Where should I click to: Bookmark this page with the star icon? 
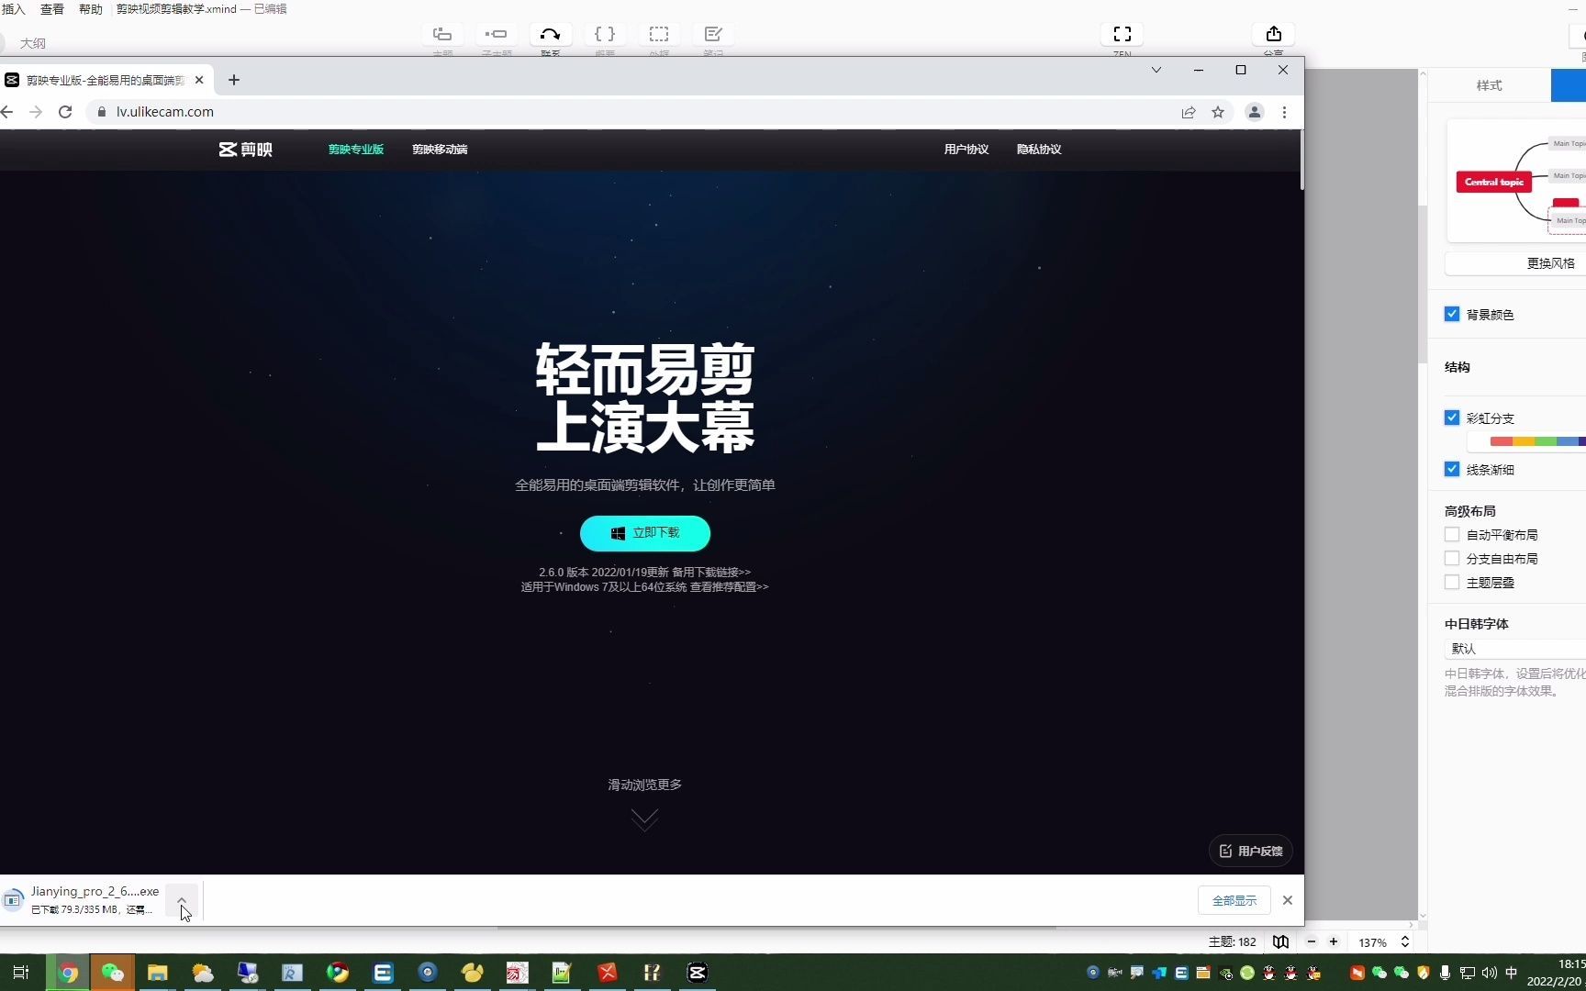(x=1218, y=112)
